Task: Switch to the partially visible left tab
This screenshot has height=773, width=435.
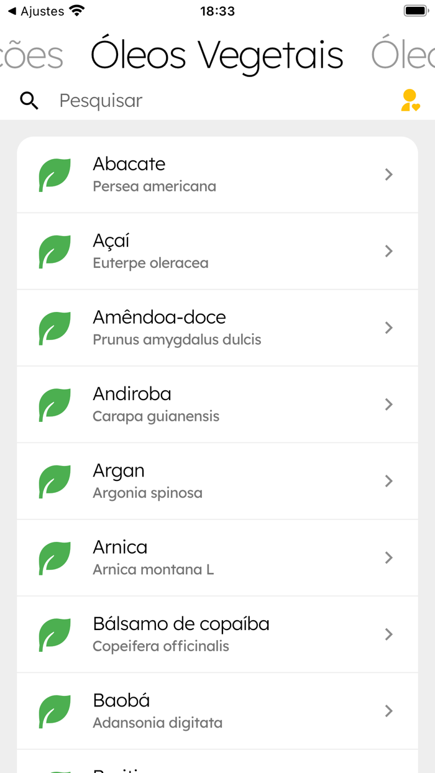Action: click(31, 54)
